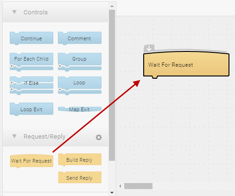235x196 pixels.
Task: Click the down-arrow tab above canvas block
Action: click(x=149, y=48)
